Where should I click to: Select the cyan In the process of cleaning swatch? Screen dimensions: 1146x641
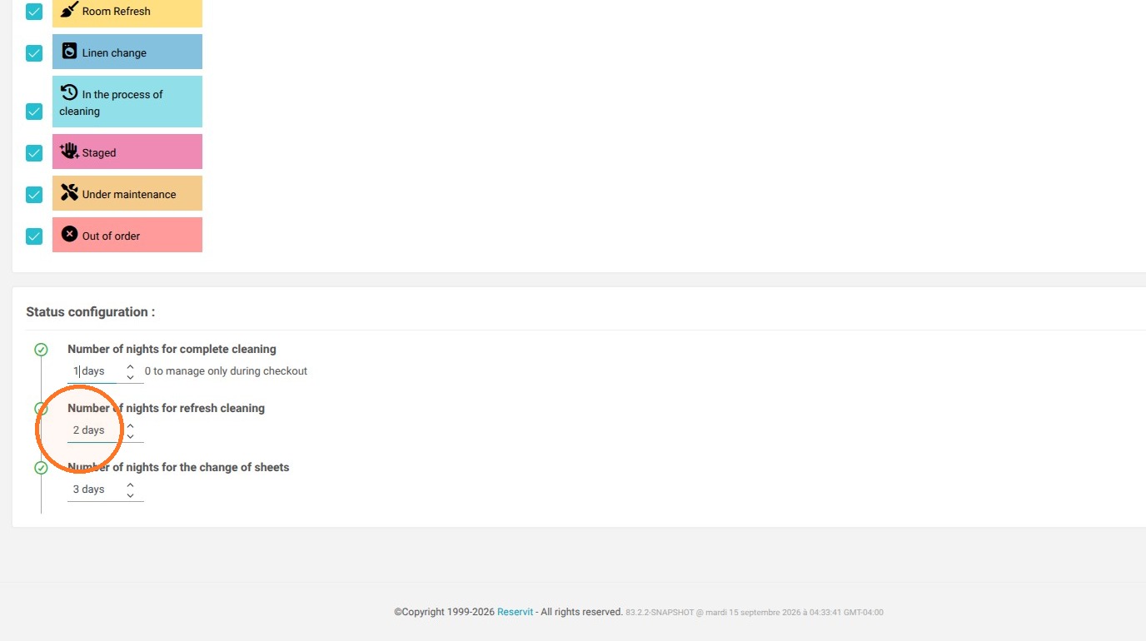coord(127,102)
